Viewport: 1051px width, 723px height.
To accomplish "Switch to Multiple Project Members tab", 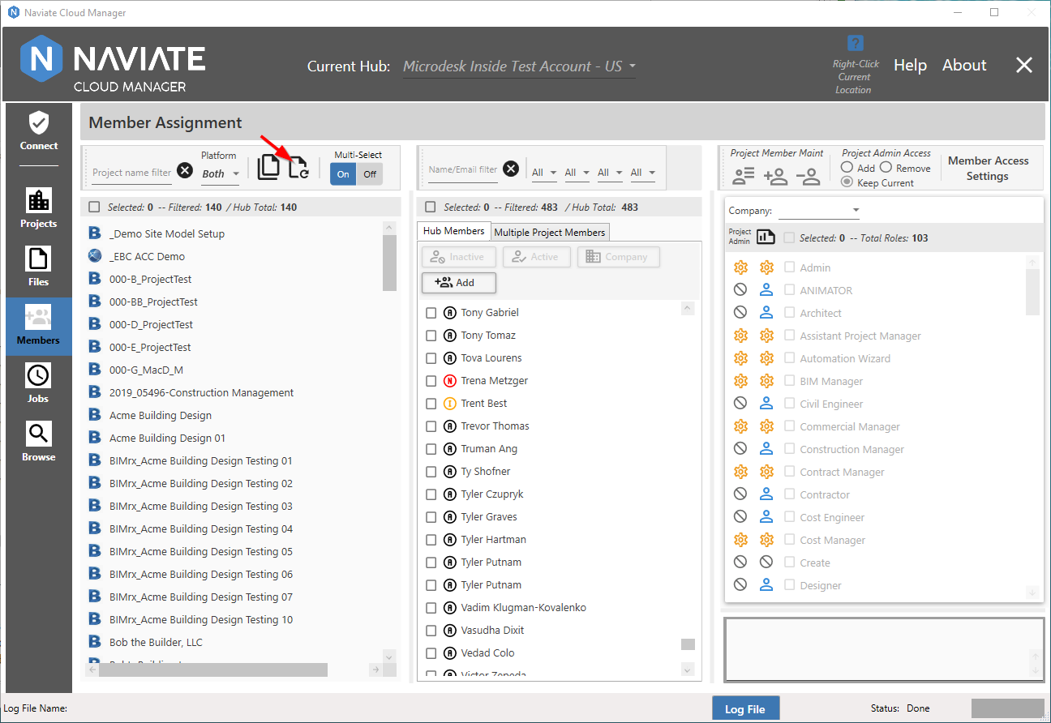I will pyautogui.click(x=550, y=232).
